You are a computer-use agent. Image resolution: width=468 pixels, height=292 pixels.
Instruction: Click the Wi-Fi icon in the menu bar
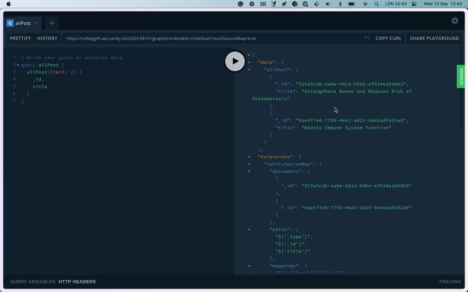[x=365, y=4]
